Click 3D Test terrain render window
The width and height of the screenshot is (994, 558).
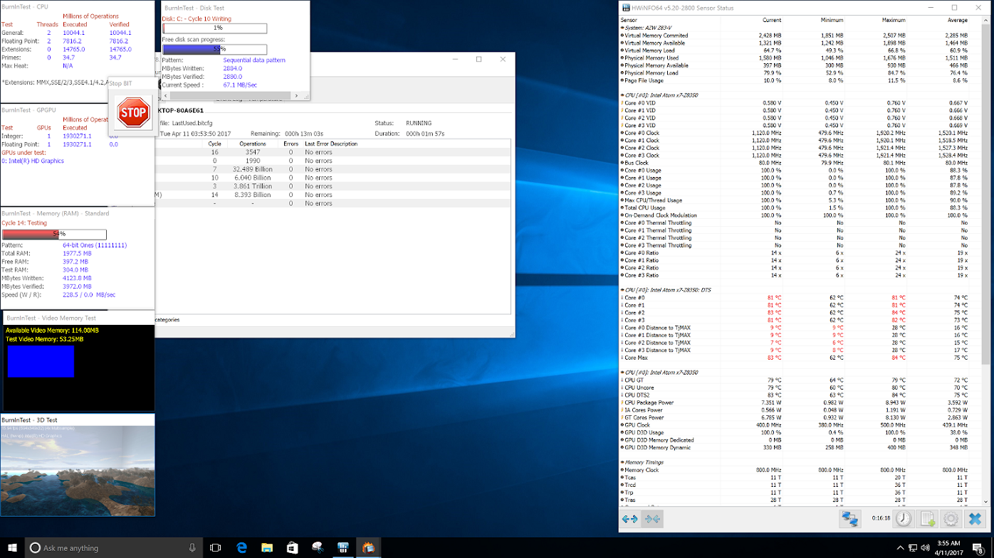78,470
